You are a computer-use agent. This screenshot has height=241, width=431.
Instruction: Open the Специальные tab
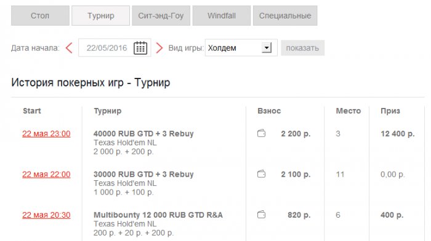[x=285, y=15]
